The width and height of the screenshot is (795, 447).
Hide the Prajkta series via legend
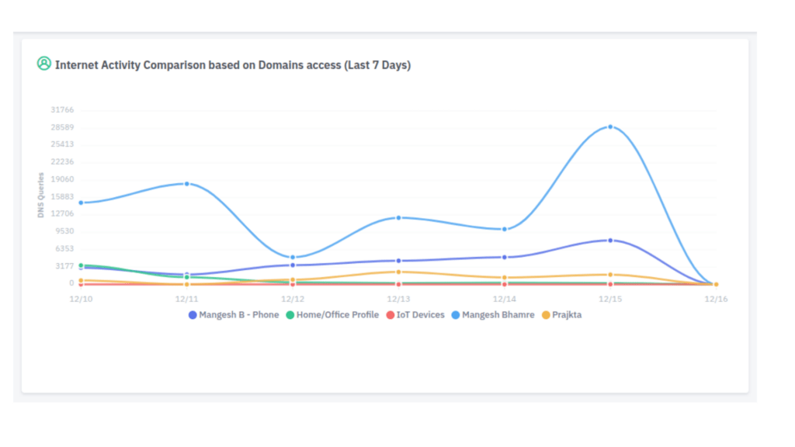566,315
